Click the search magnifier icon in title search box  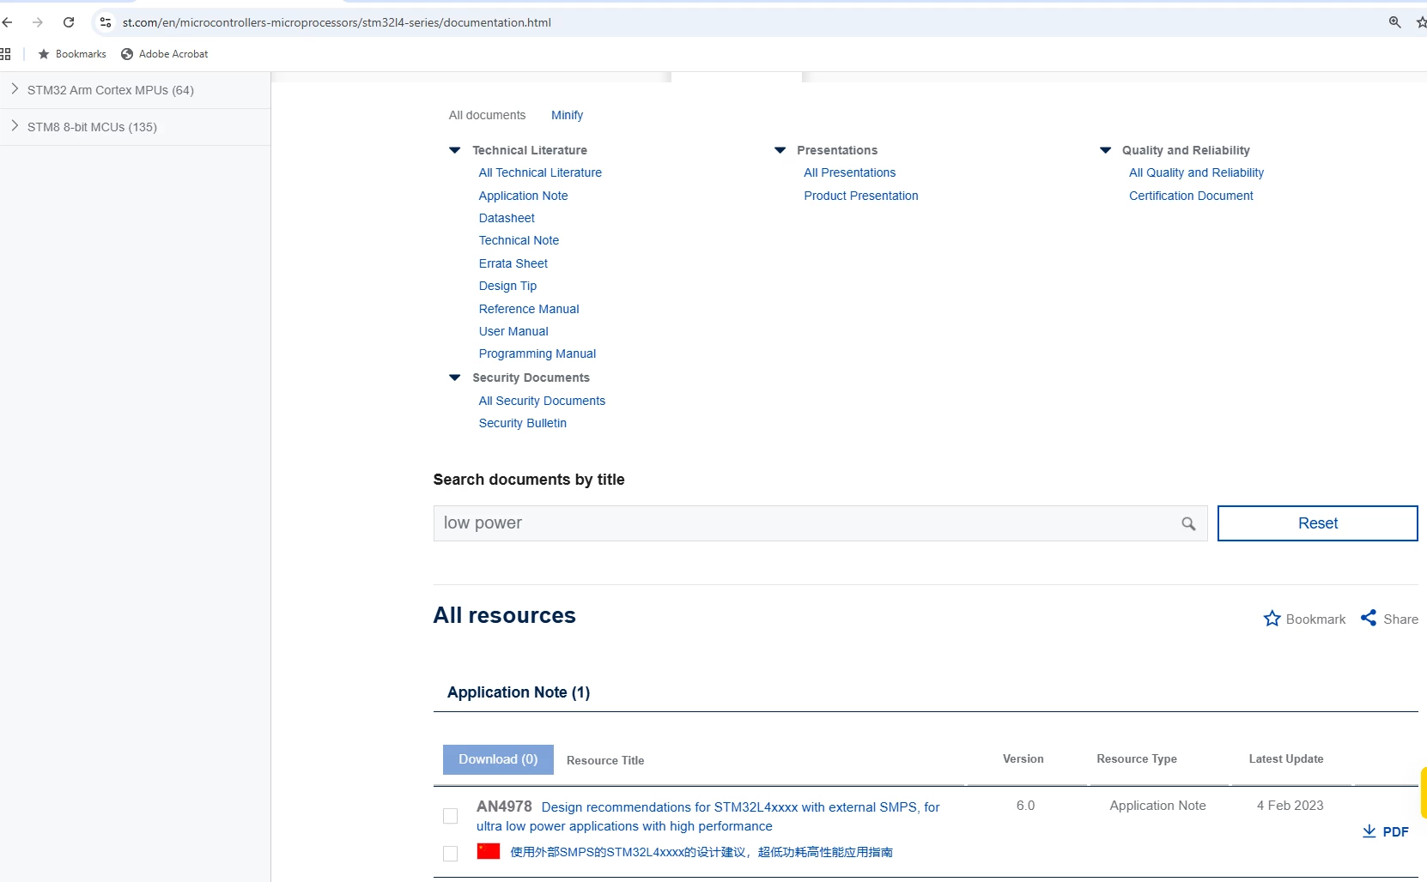click(x=1188, y=523)
